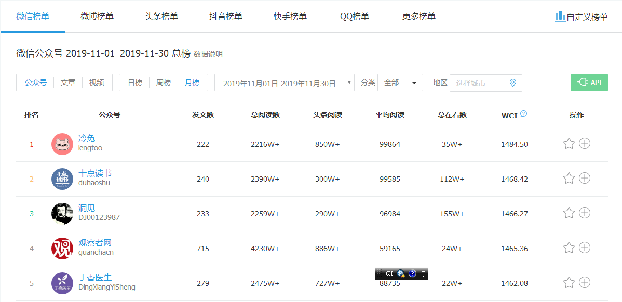The image size is (622, 302).
Task: Open the 洞见 account link
Action: click(x=87, y=208)
